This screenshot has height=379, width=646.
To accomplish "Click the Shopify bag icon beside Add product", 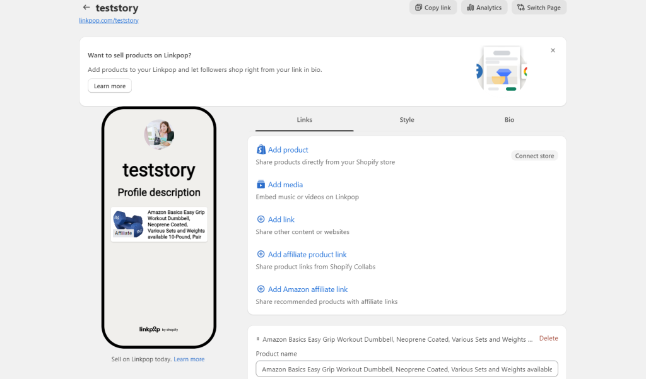I will [261, 149].
